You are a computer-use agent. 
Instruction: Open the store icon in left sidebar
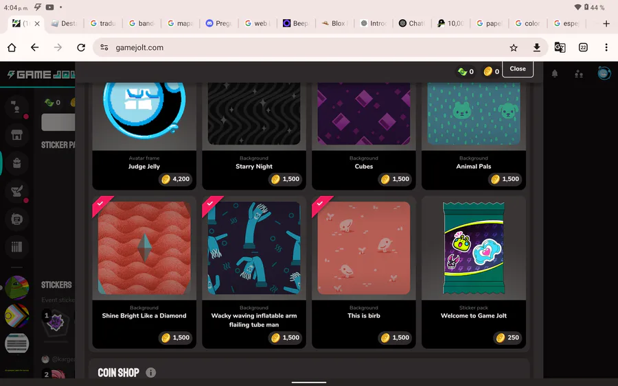pyautogui.click(x=16, y=135)
